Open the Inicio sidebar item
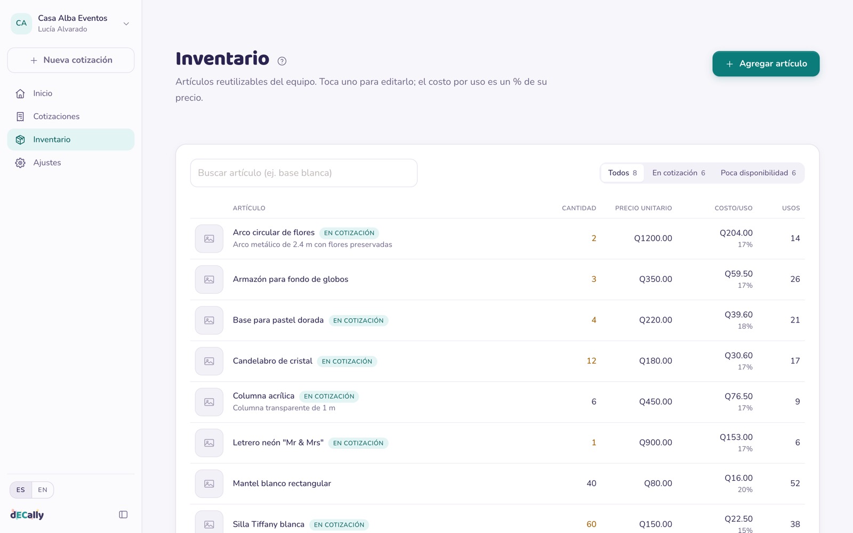This screenshot has height=533, width=853. pyautogui.click(x=71, y=94)
